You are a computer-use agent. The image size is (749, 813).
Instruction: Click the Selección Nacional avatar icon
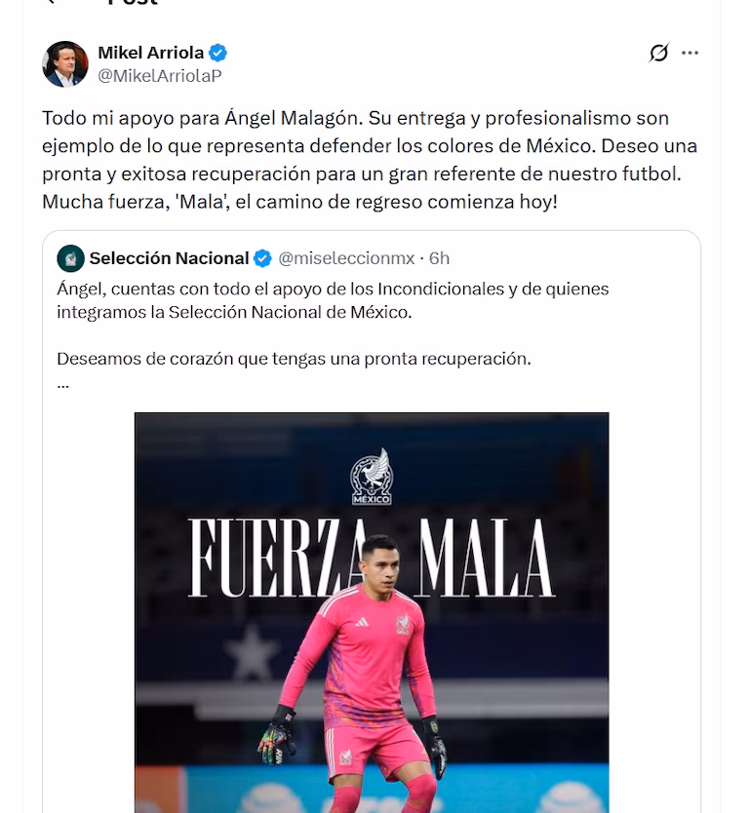(70, 258)
